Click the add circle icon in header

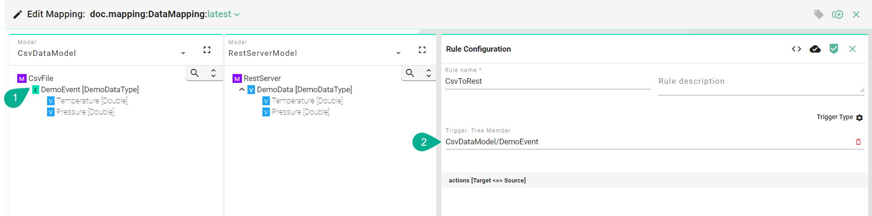pos(838,14)
